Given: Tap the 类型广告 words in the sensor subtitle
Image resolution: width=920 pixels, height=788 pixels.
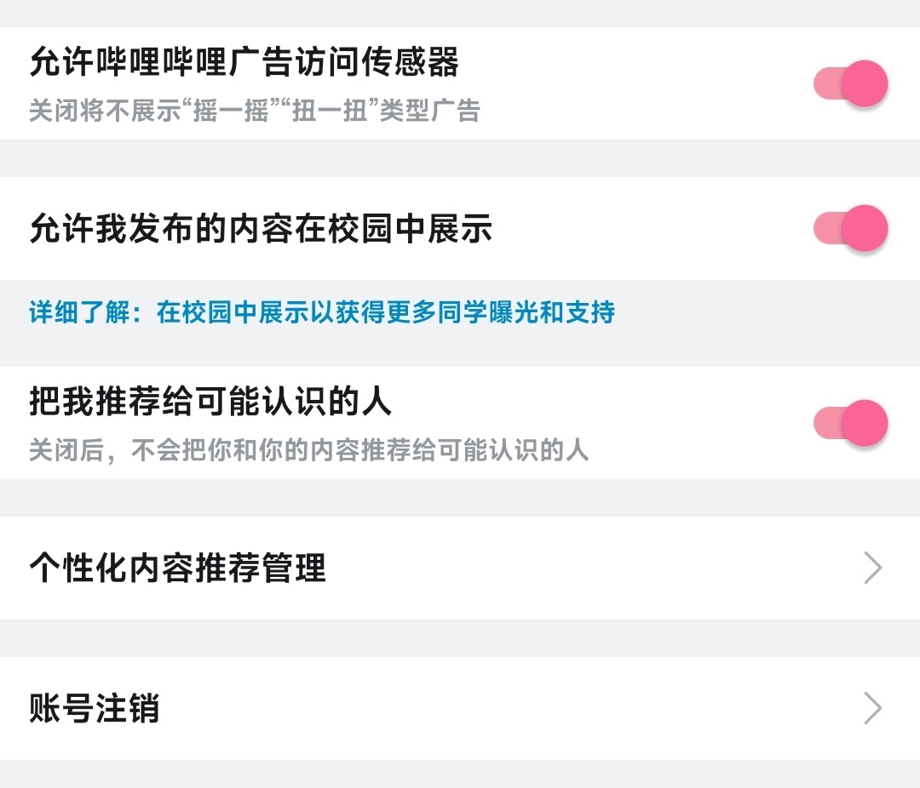Looking at the screenshot, I should (429, 111).
